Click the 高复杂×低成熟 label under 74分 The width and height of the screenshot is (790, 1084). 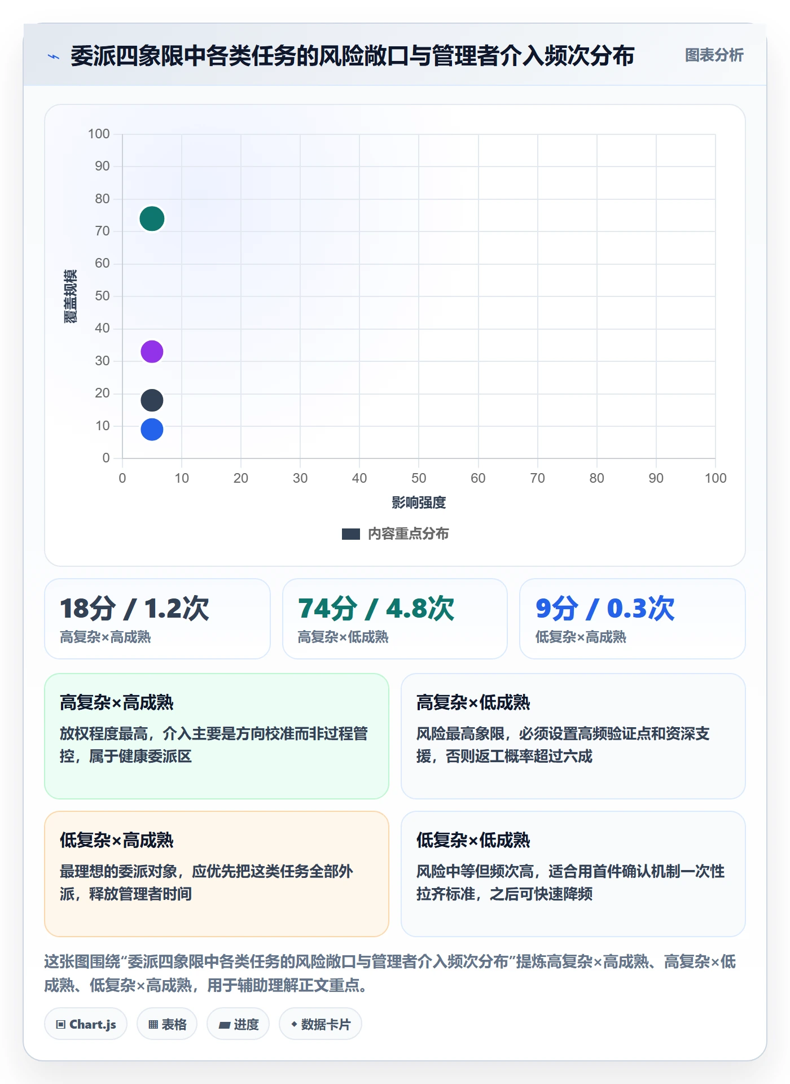pos(343,637)
